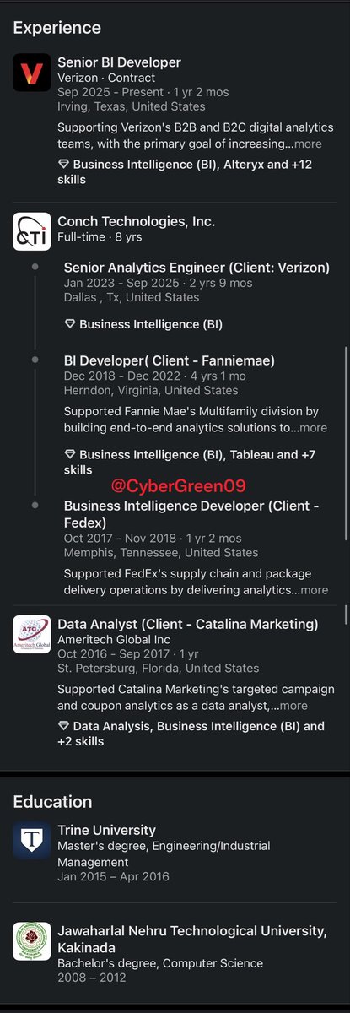Open the Trine University school page

click(106, 830)
